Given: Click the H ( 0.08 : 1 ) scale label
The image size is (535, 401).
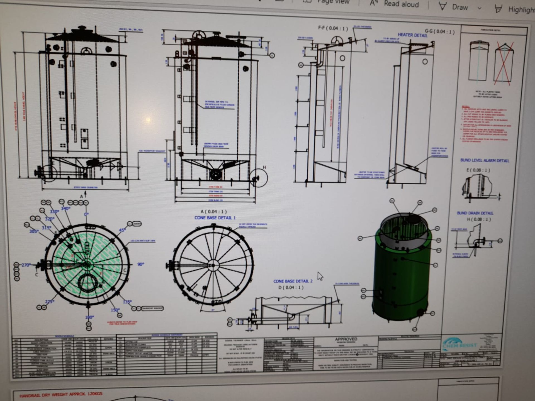Looking at the screenshot, I should 479,219.
